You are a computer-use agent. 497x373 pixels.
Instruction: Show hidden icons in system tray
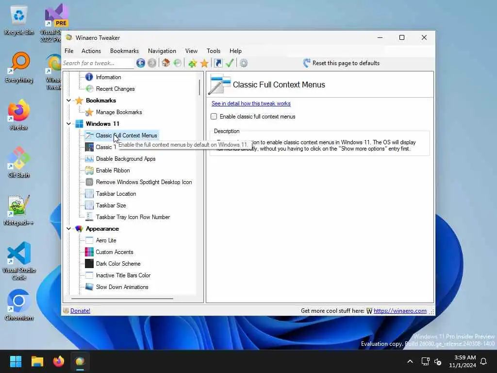tap(410, 361)
